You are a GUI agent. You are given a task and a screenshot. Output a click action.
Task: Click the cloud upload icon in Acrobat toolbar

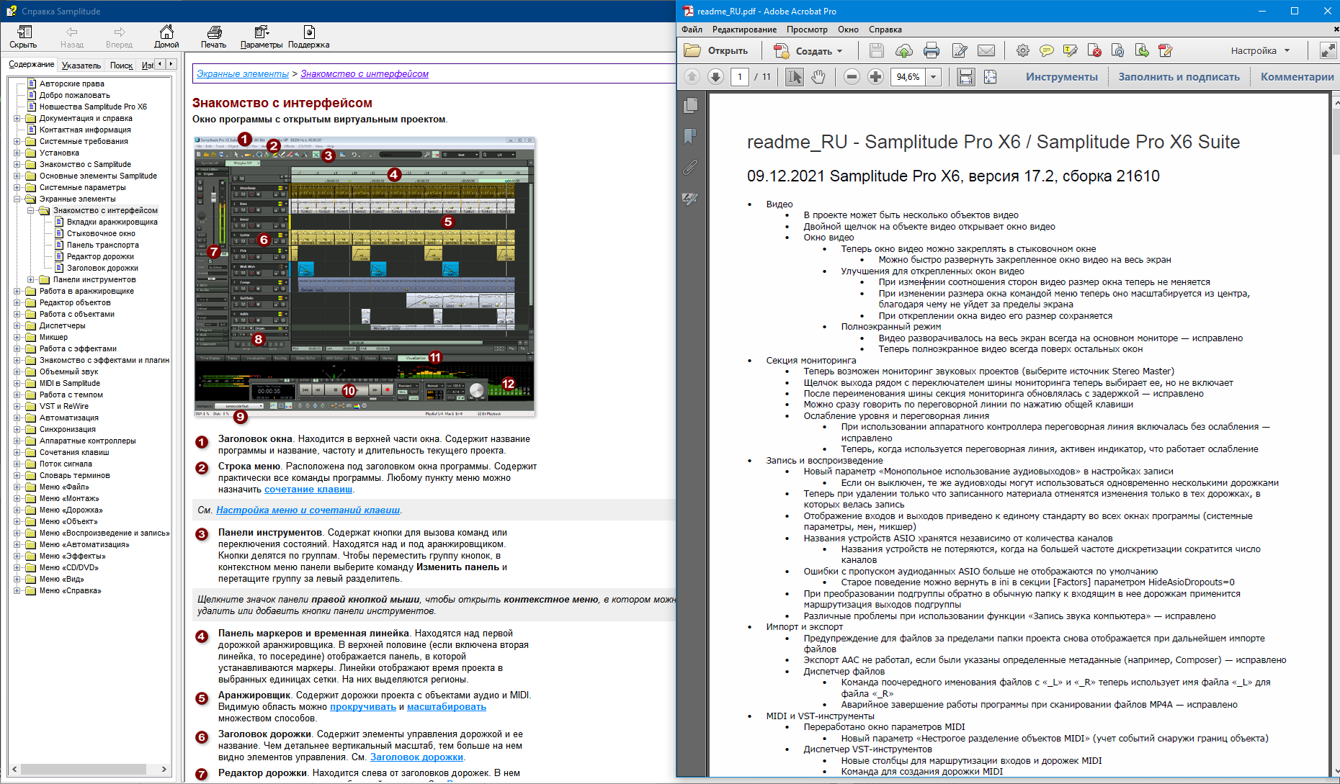pyautogui.click(x=903, y=50)
